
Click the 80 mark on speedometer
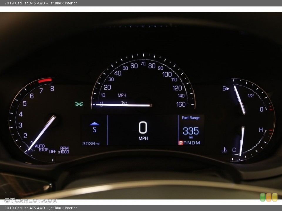(x=152, y=66)
